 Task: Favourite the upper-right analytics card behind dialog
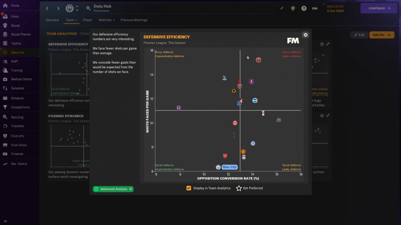[322, 44]
